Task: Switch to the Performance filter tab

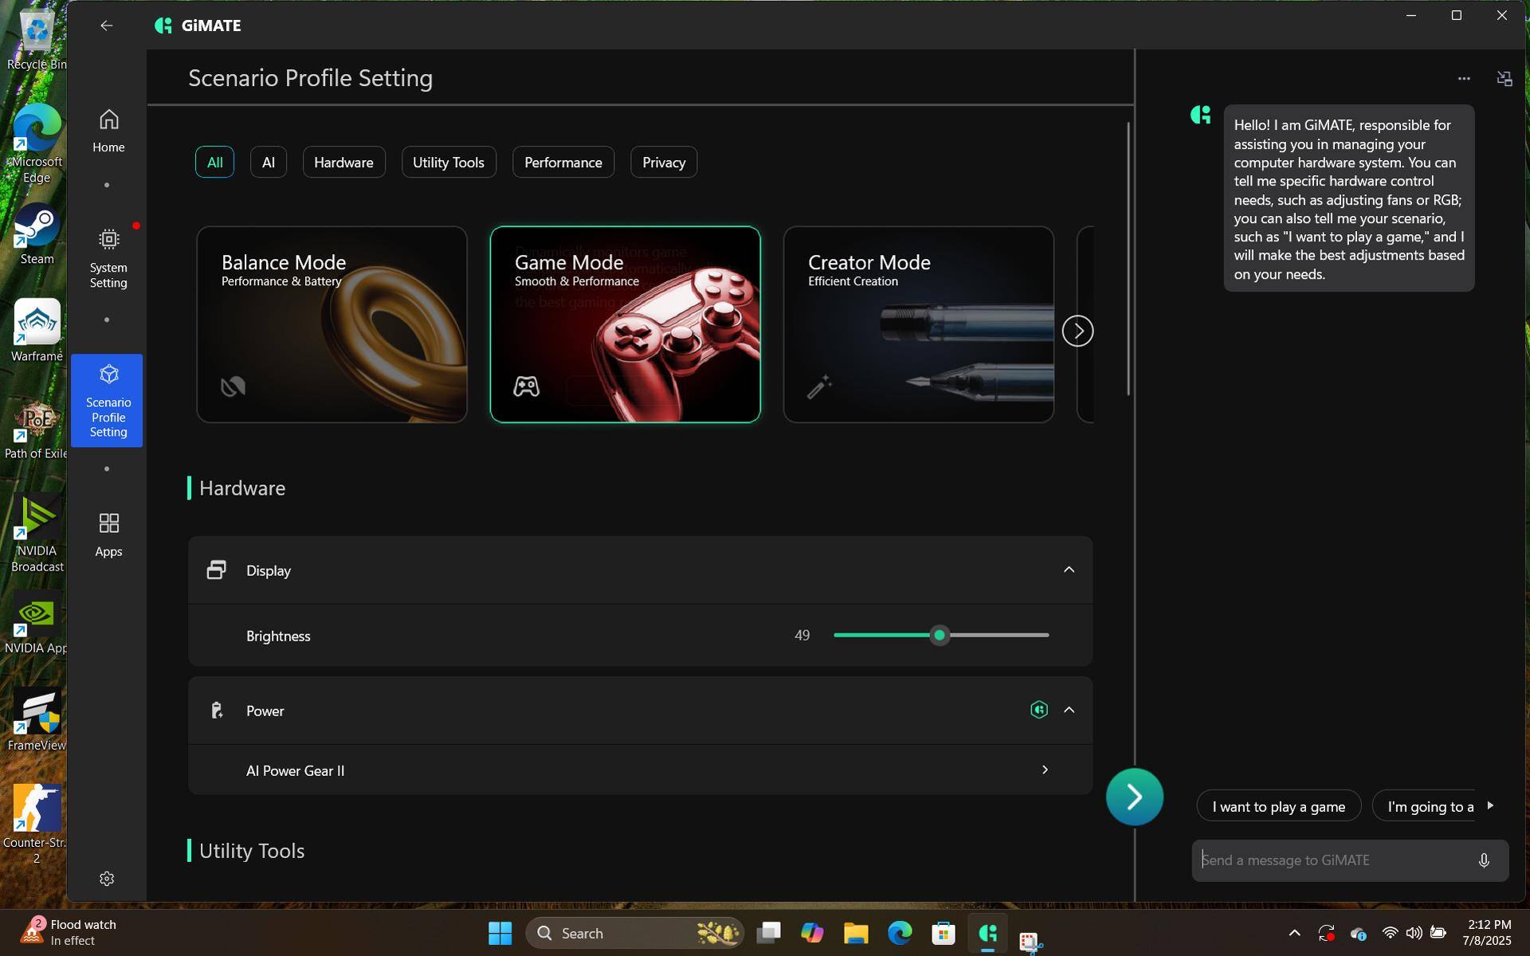Action: [563, 162]
